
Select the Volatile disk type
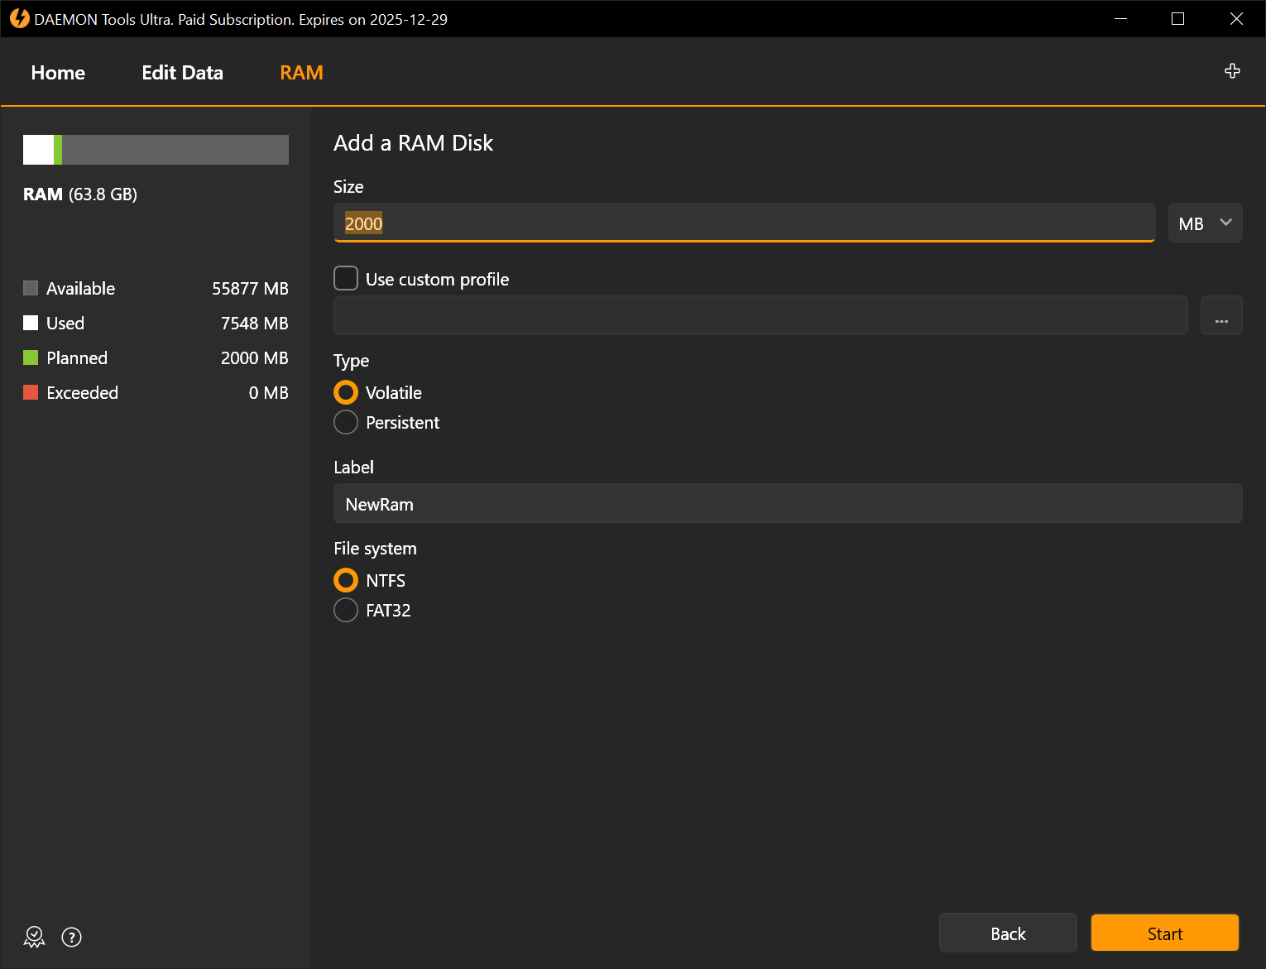(345, 392)
